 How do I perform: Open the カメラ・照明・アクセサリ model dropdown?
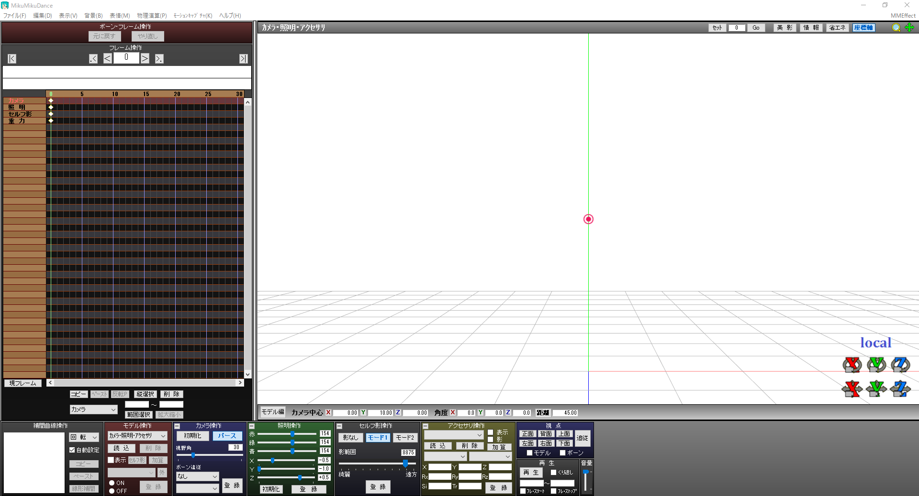click(x=137, y=436)
